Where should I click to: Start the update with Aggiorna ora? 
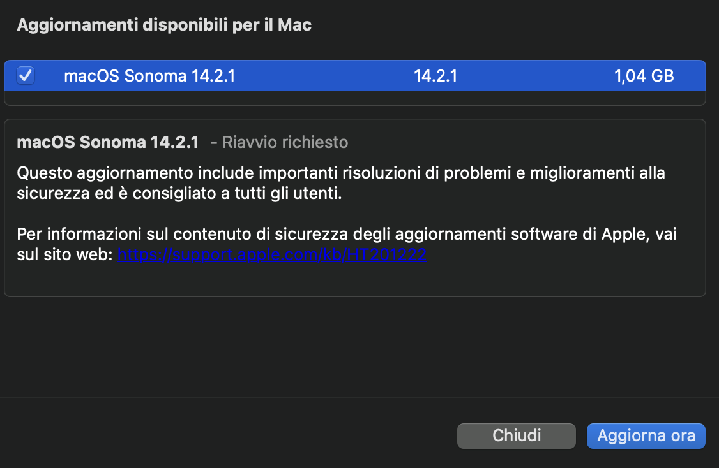pyautogui.click(x=646, y=436)
